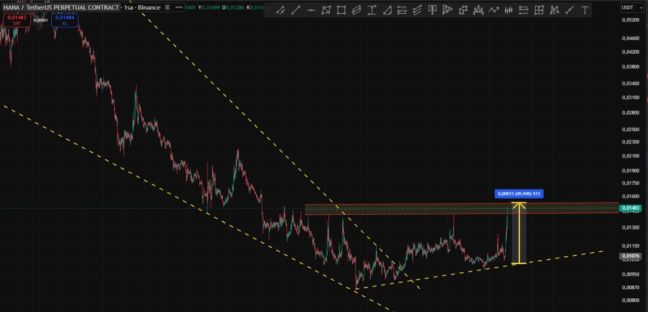Screen dimensions: 648x312
Task: Choose the Gann box grid tool
Action: pyautogui.click(x=539, y=10)
